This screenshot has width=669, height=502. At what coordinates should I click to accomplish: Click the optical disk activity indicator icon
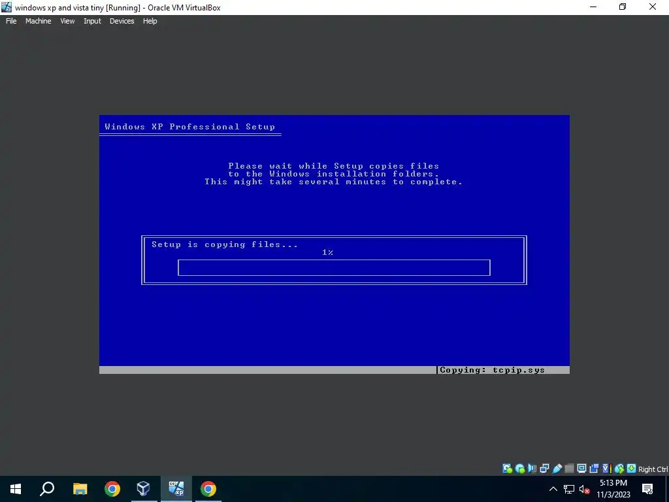(x=519, y=469)
